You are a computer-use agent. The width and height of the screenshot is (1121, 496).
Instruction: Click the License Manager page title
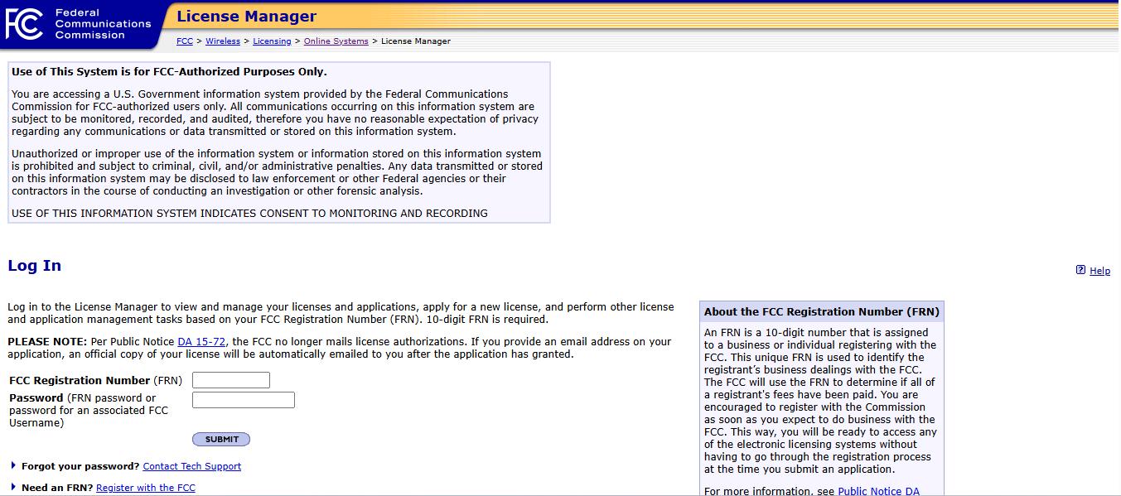[246, 16]
